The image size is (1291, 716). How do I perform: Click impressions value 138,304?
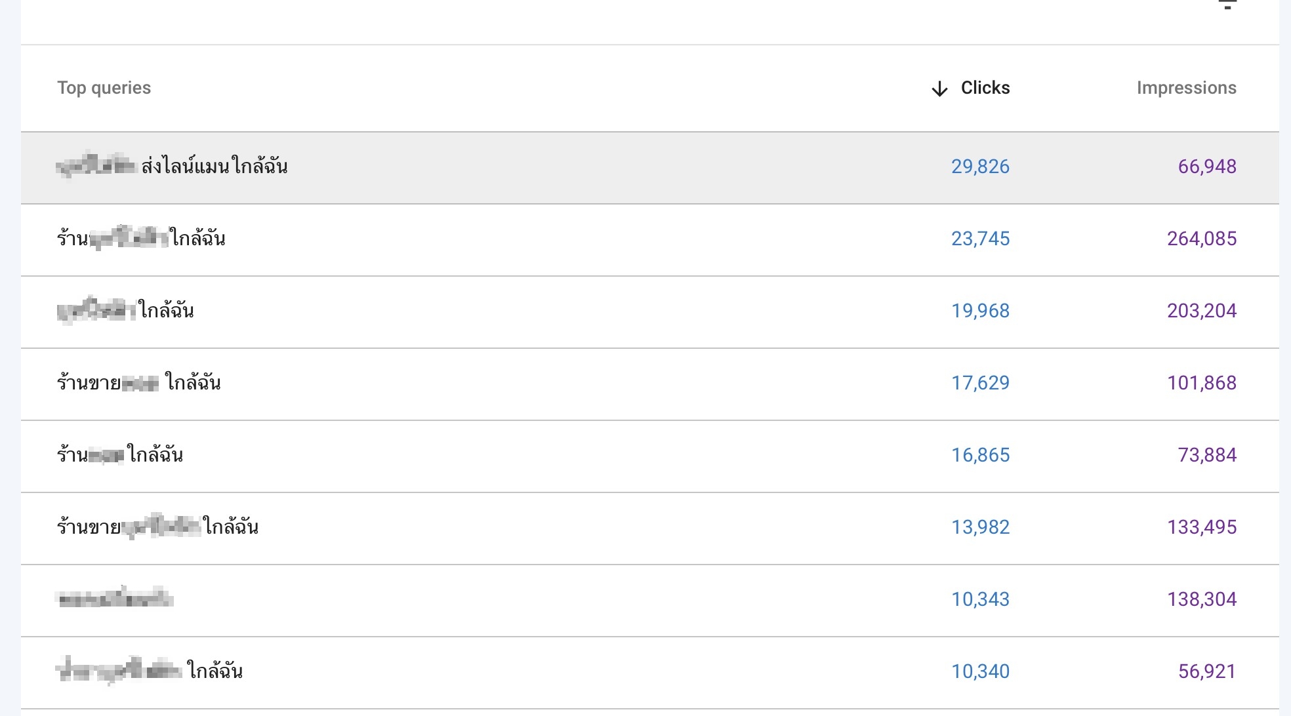point(1202,599)
